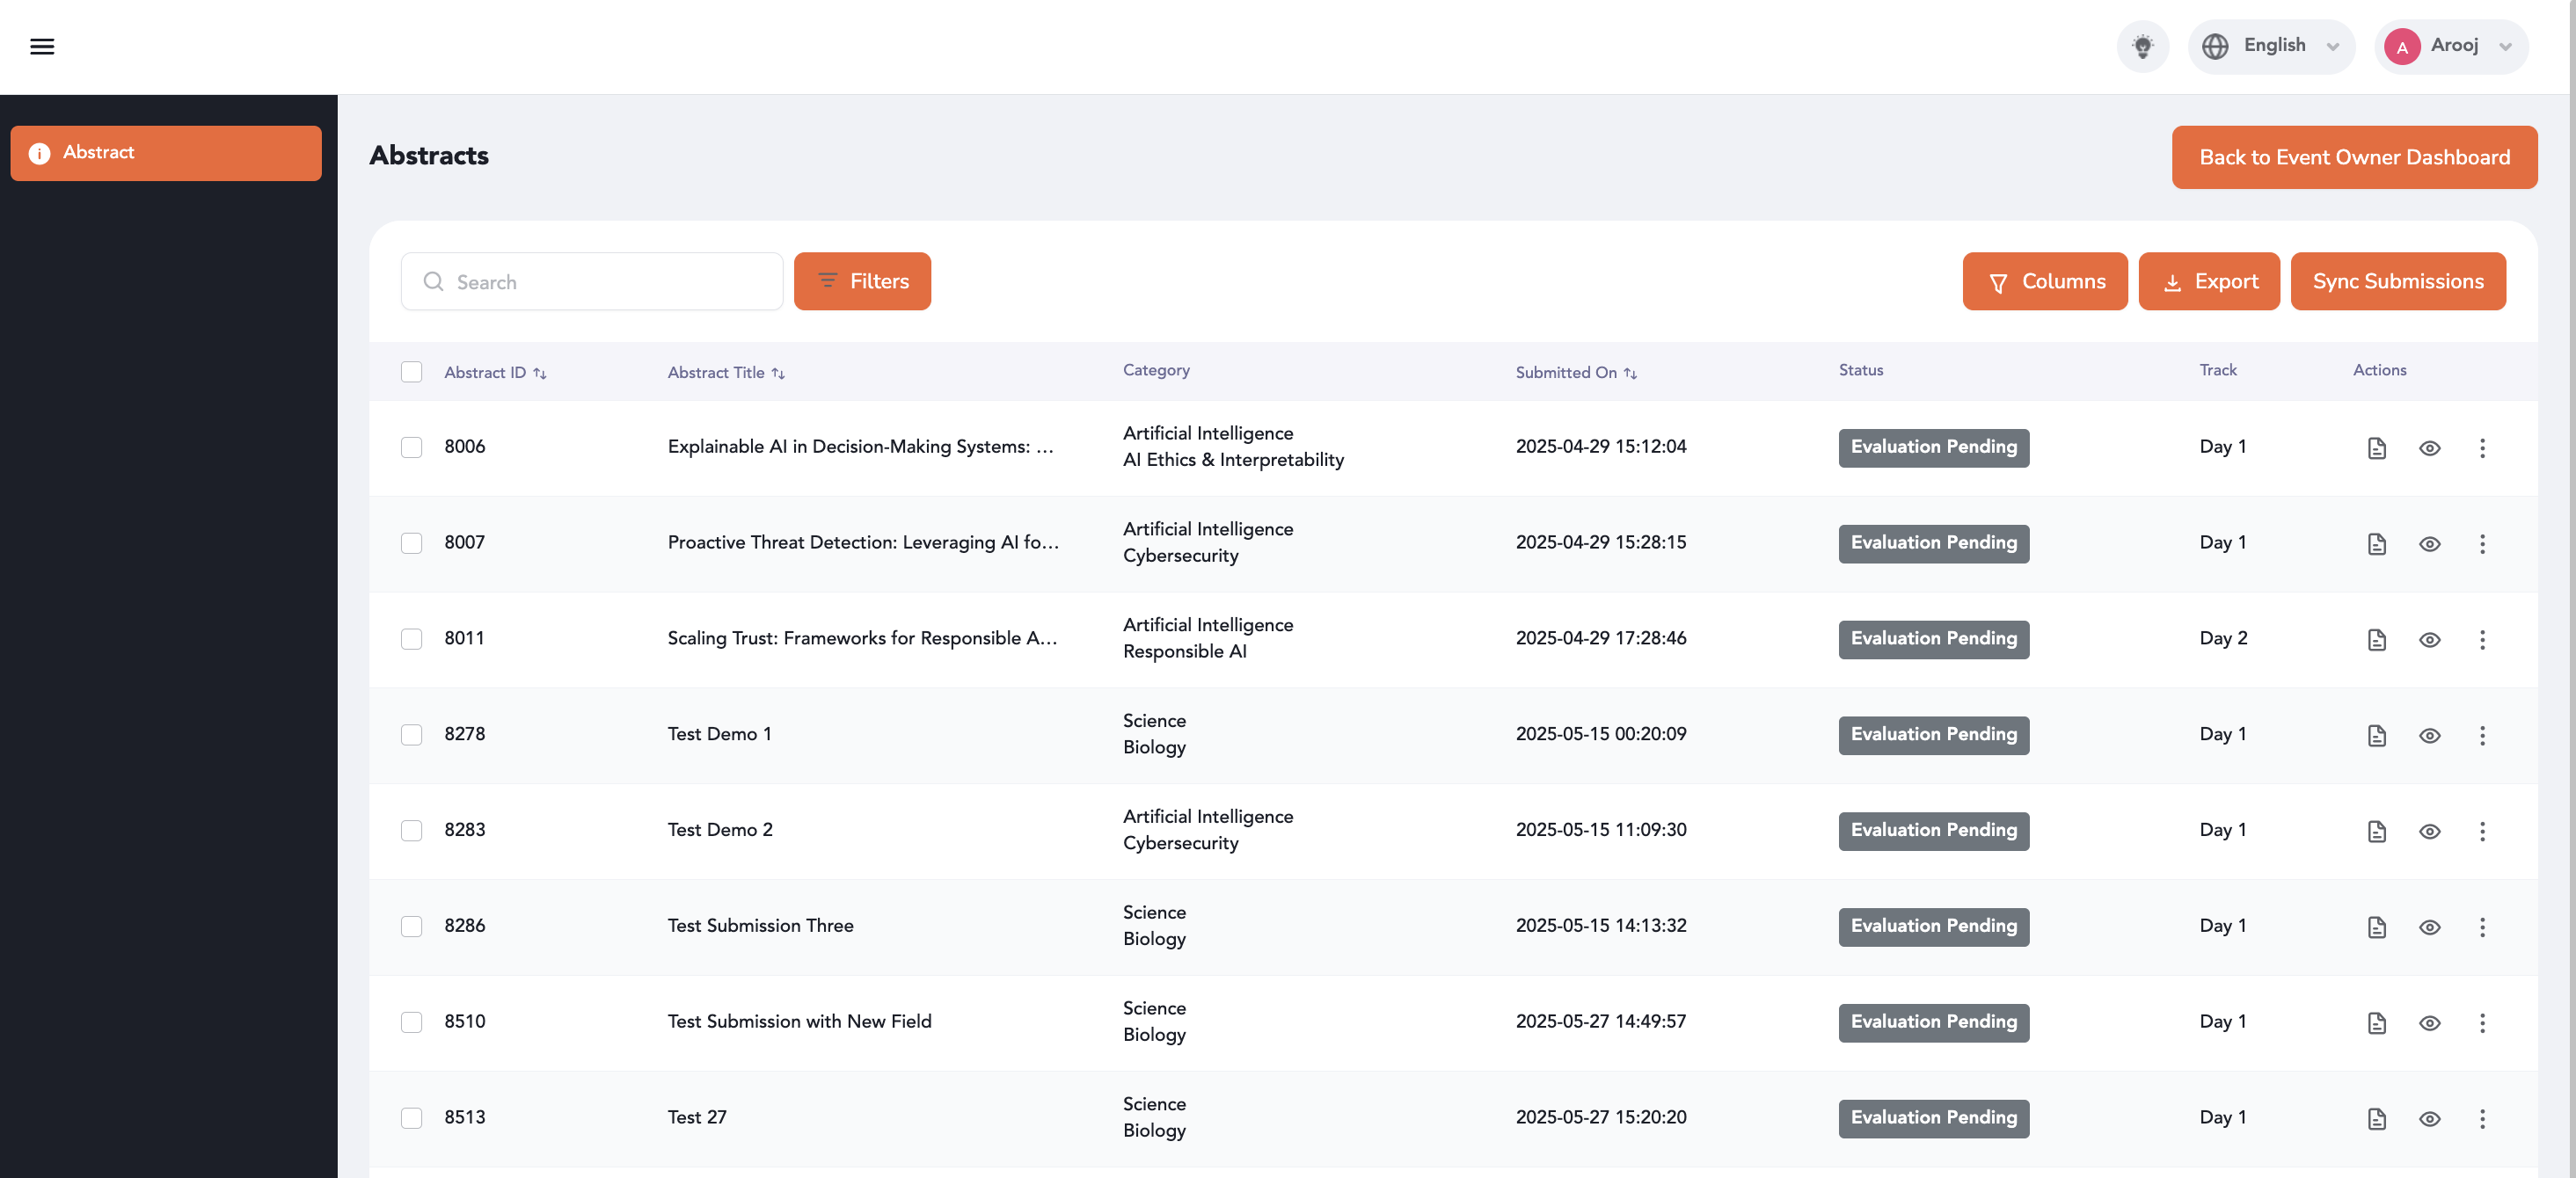Click title 'Explainable AI in Decision-Making Systems'
This screenshot has height=1178, width=2576.
[x=860, y=447]
